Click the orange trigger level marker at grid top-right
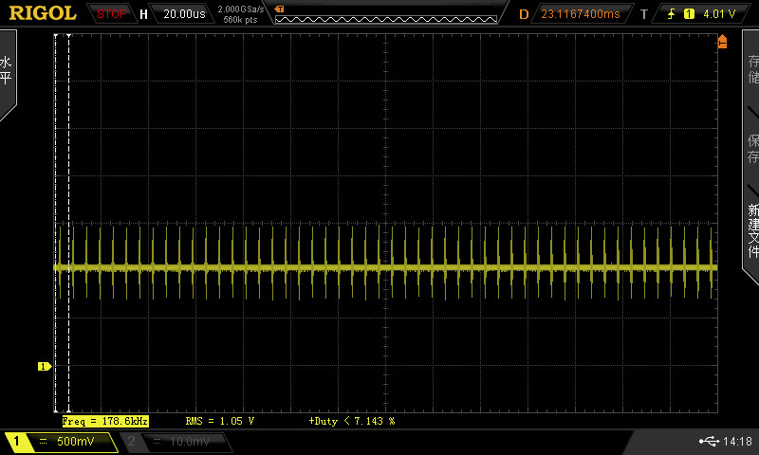The image size is (759, 455). (x=722, y=41)
